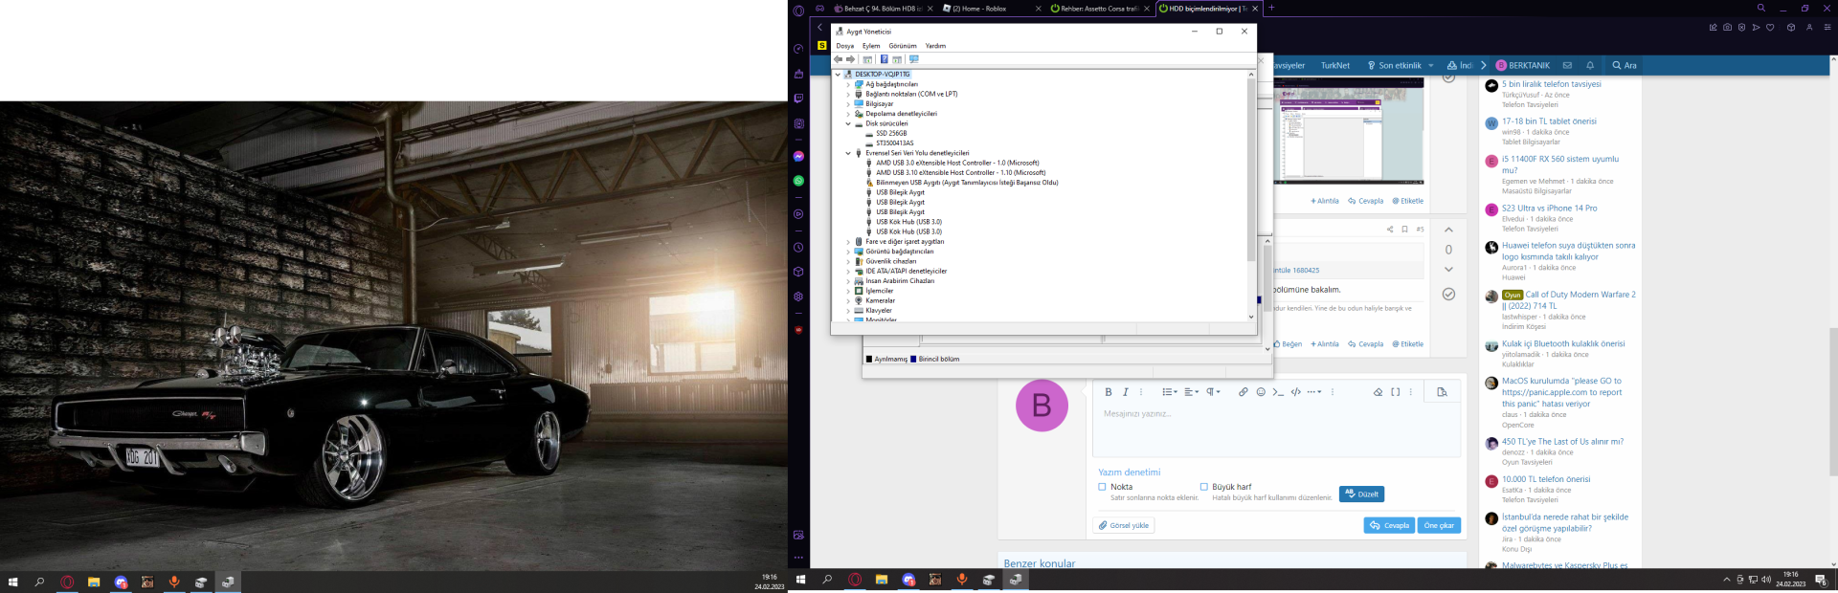Image resolution: width=1838 pixels, height=593 pixels.
Task: Click the eraser icon to remove formatting
Action: click(x=1378, y=392)
